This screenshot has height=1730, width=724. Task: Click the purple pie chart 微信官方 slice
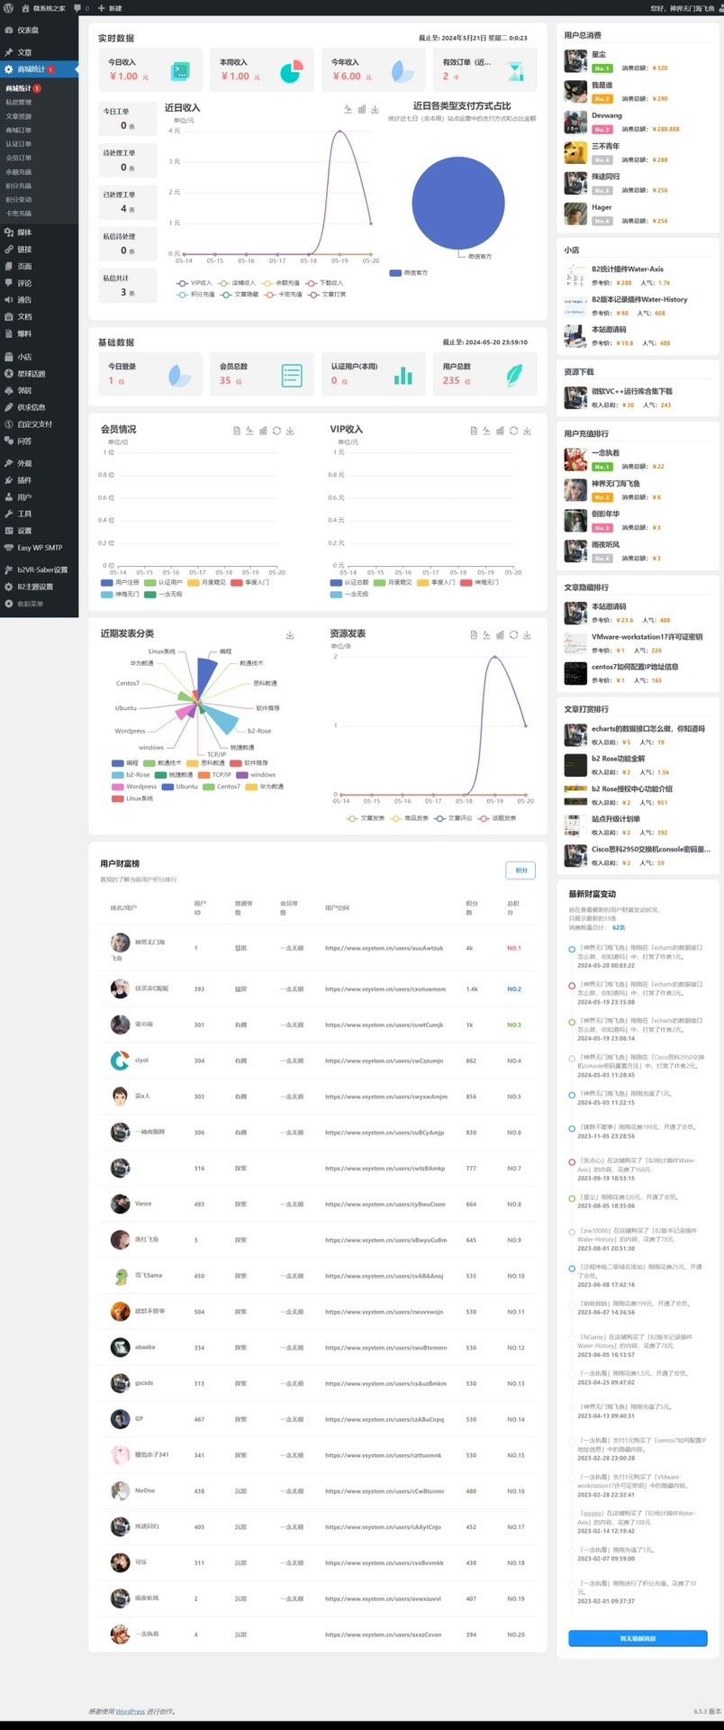pos(458,203)
